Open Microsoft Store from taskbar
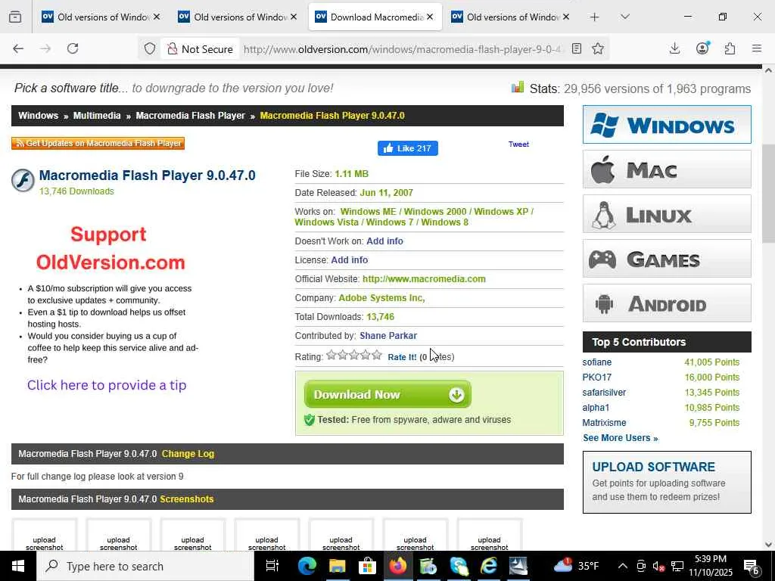Image resolution: width=775 pixels, height=581 pixels. 367,566
